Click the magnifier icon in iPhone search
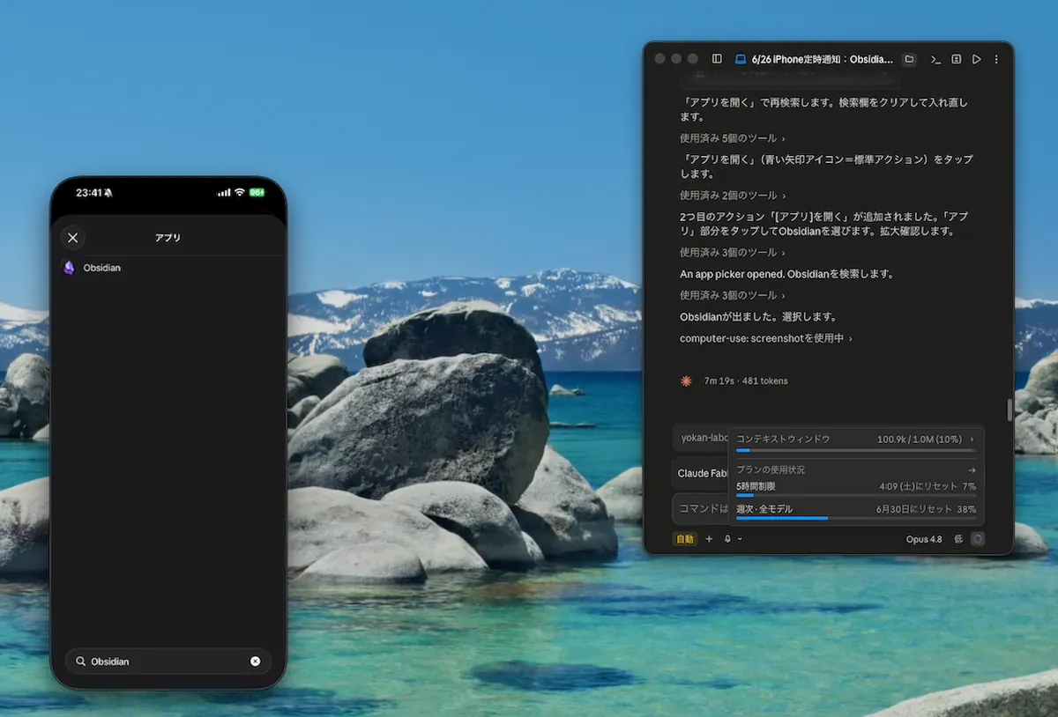The width and height of the screenshot is (1058, 717). [80, 662]
